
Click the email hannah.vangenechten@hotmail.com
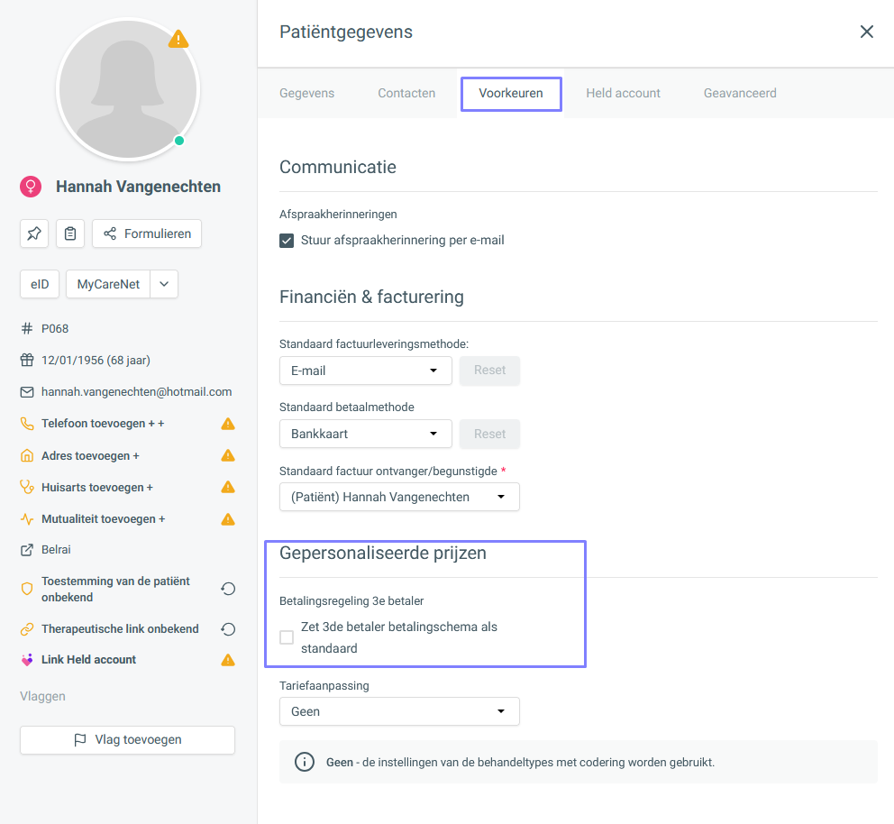pyautogui.click(x=136, y=392)
